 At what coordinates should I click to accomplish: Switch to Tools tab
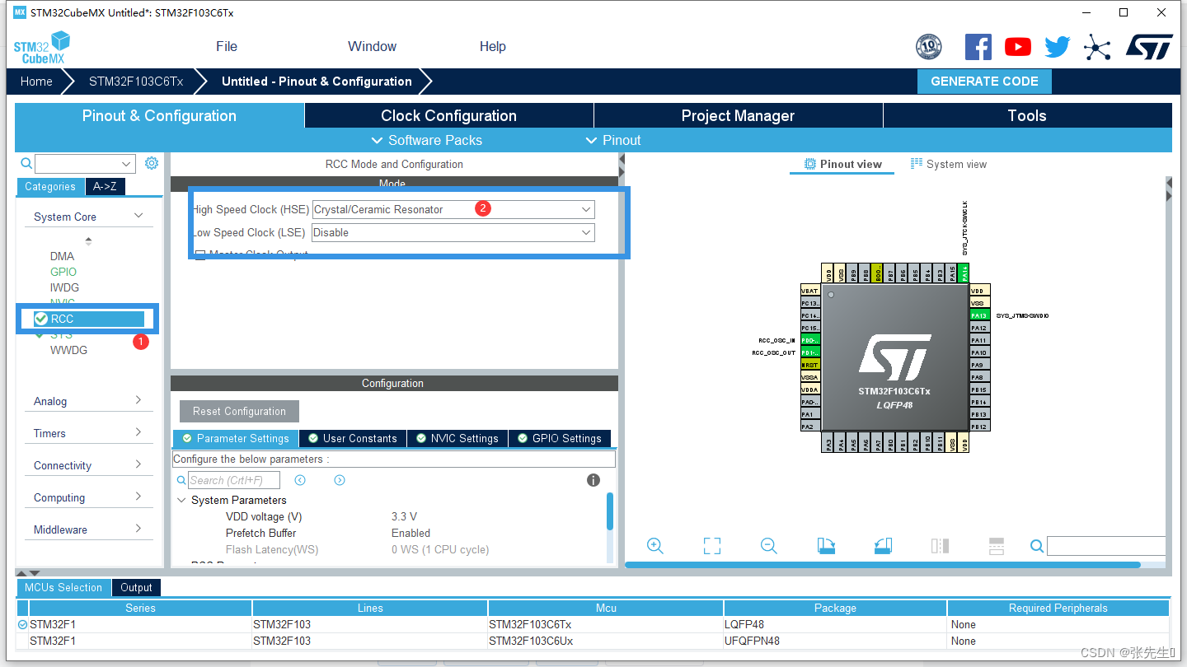coord(1027,115)
